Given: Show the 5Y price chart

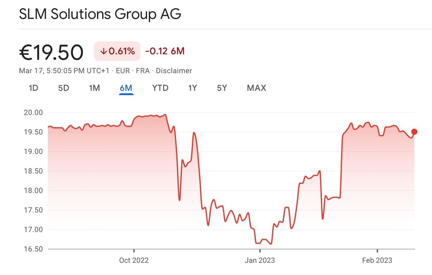Looking at the screenshot, I should click(222, 88).
